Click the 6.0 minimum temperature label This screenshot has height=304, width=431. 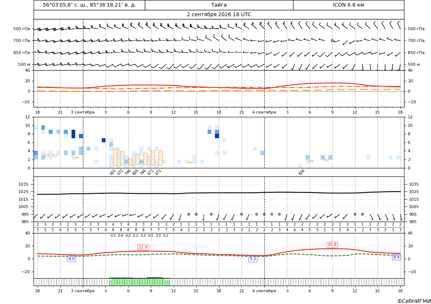[x=72, y=258]
